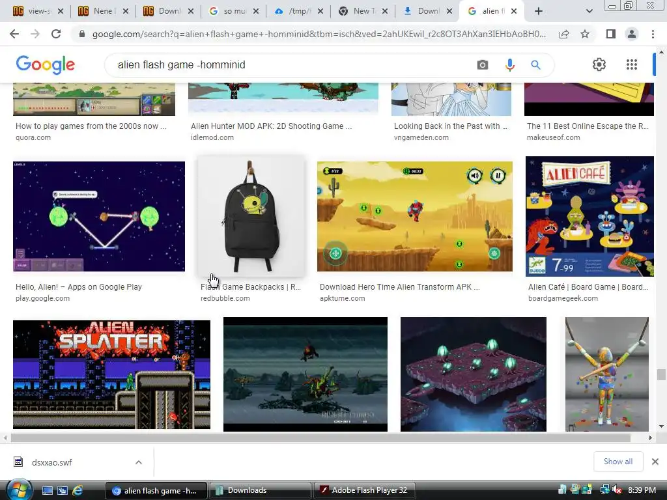The image size is (667, 500).
Task: Switch to Adobe Flash Player 32 taskbar item
Action: (364, 490)
